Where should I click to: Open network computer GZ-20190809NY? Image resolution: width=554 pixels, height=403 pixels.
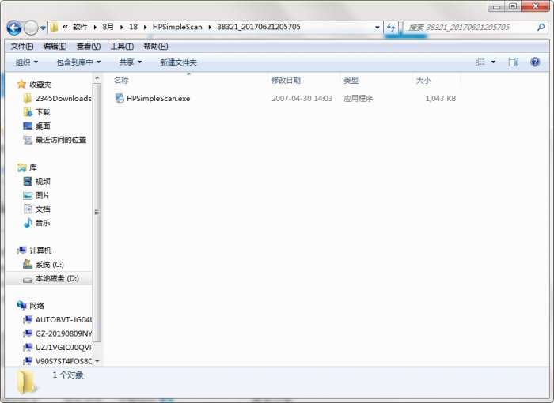click(58, 333)
